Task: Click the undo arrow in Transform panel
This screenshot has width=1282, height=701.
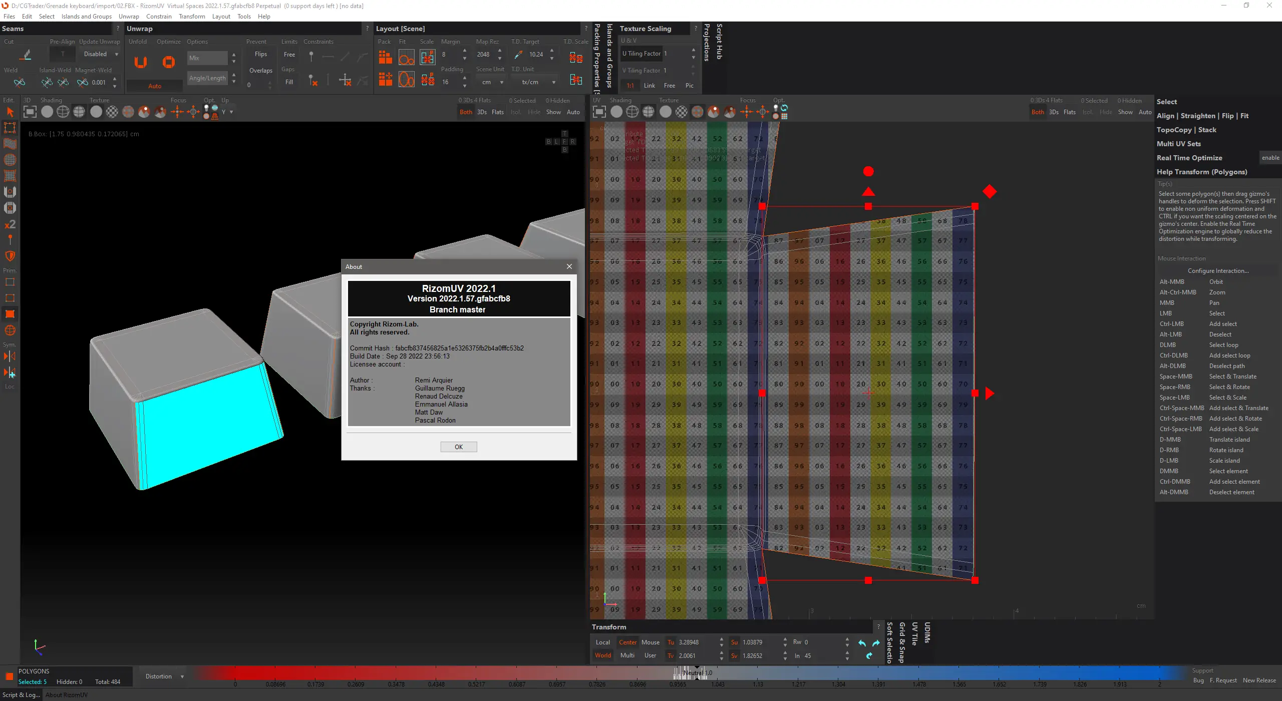Action: point(862,643)
